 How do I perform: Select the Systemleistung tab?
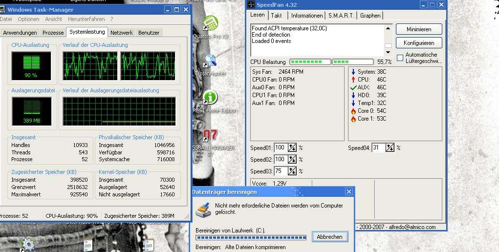click(x=87, y=32)
